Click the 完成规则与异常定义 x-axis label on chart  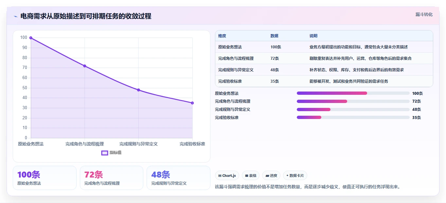click(138, 144)
